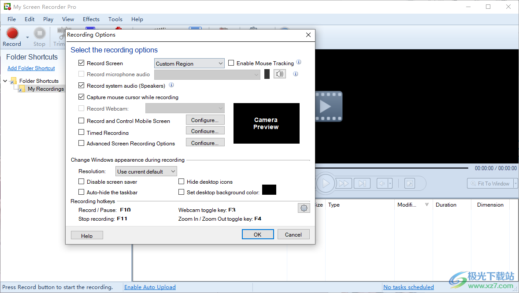The image size is (519, 293).
Task: Check the Hide desktop icons option
Action: pyautogui.click(x=181, y=182)
